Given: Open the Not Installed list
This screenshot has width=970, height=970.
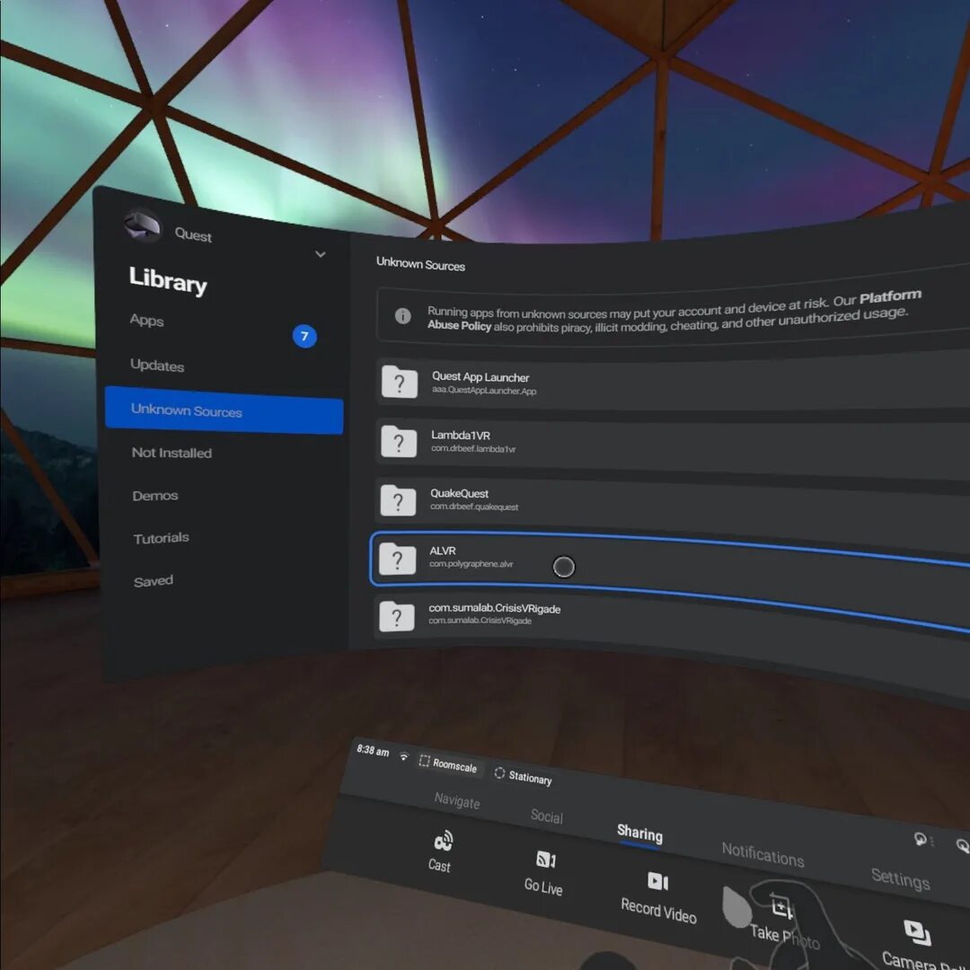Looking at the screenshot, I should tap(172, 453).
